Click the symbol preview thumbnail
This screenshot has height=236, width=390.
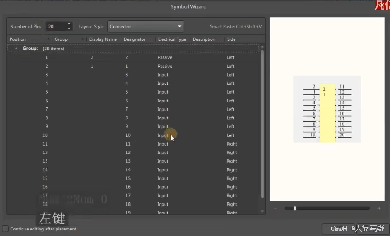327,109
